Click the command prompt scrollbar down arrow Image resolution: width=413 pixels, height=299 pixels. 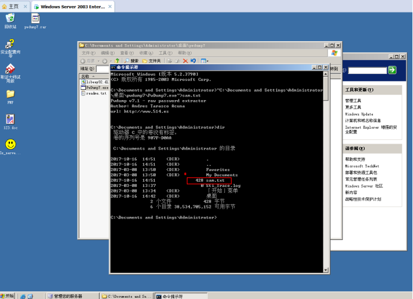coord(326,270)
